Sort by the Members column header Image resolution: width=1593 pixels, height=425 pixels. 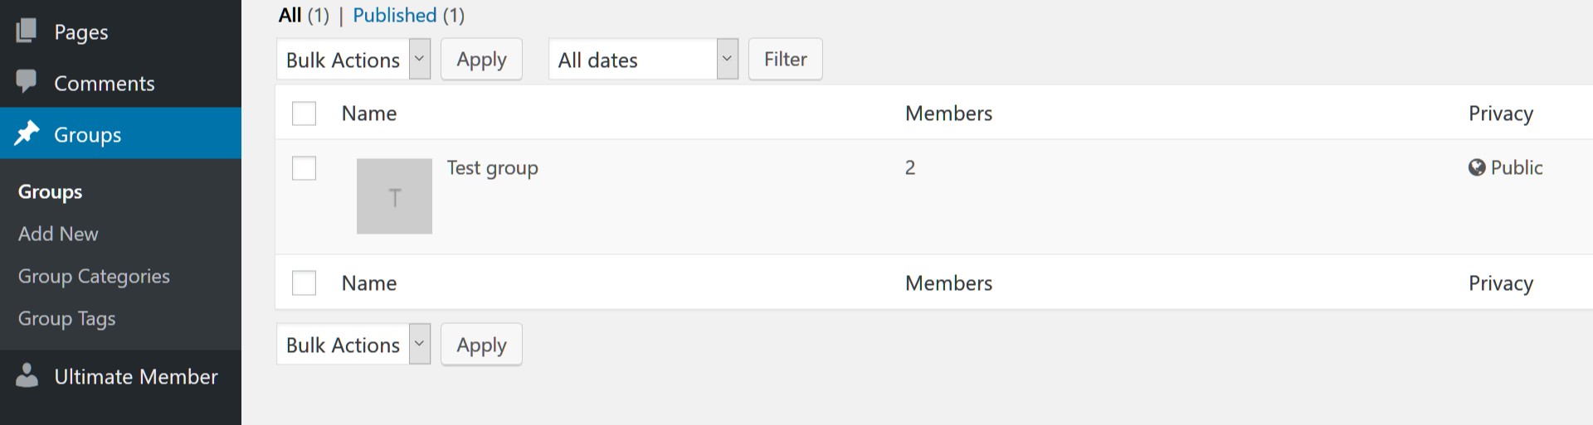(948, 113)
